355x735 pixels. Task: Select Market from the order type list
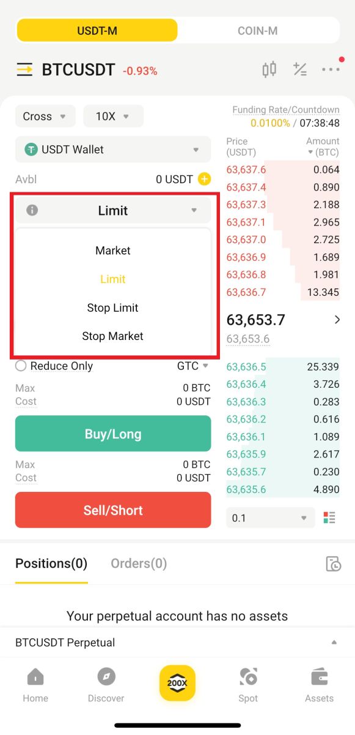click(112, 250)
